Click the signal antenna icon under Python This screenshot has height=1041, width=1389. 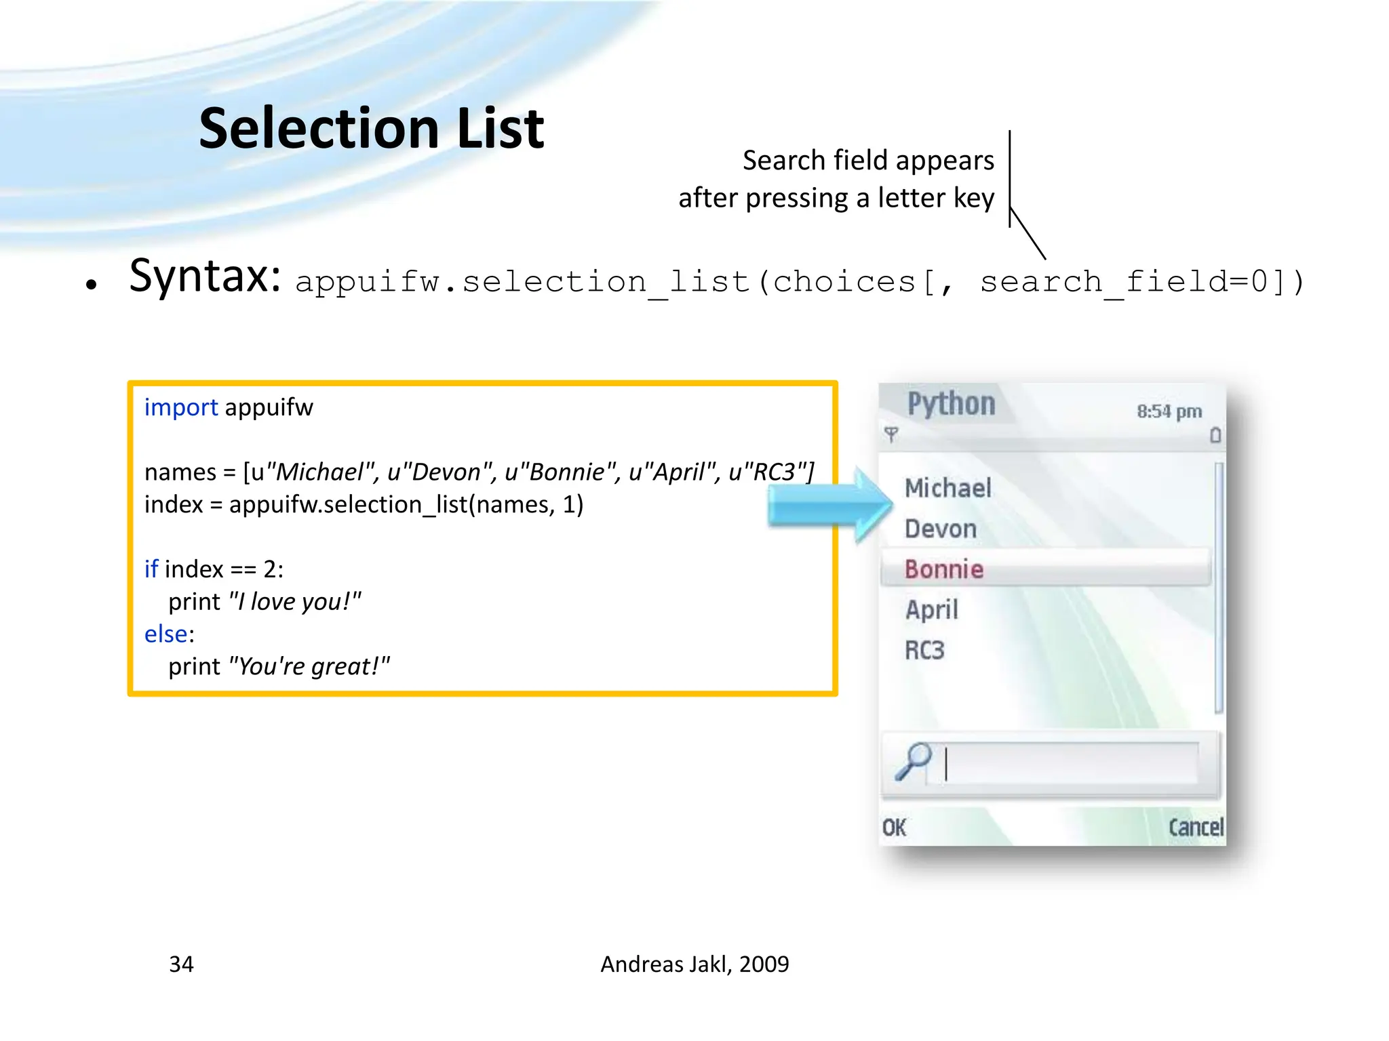click(891, 434)
